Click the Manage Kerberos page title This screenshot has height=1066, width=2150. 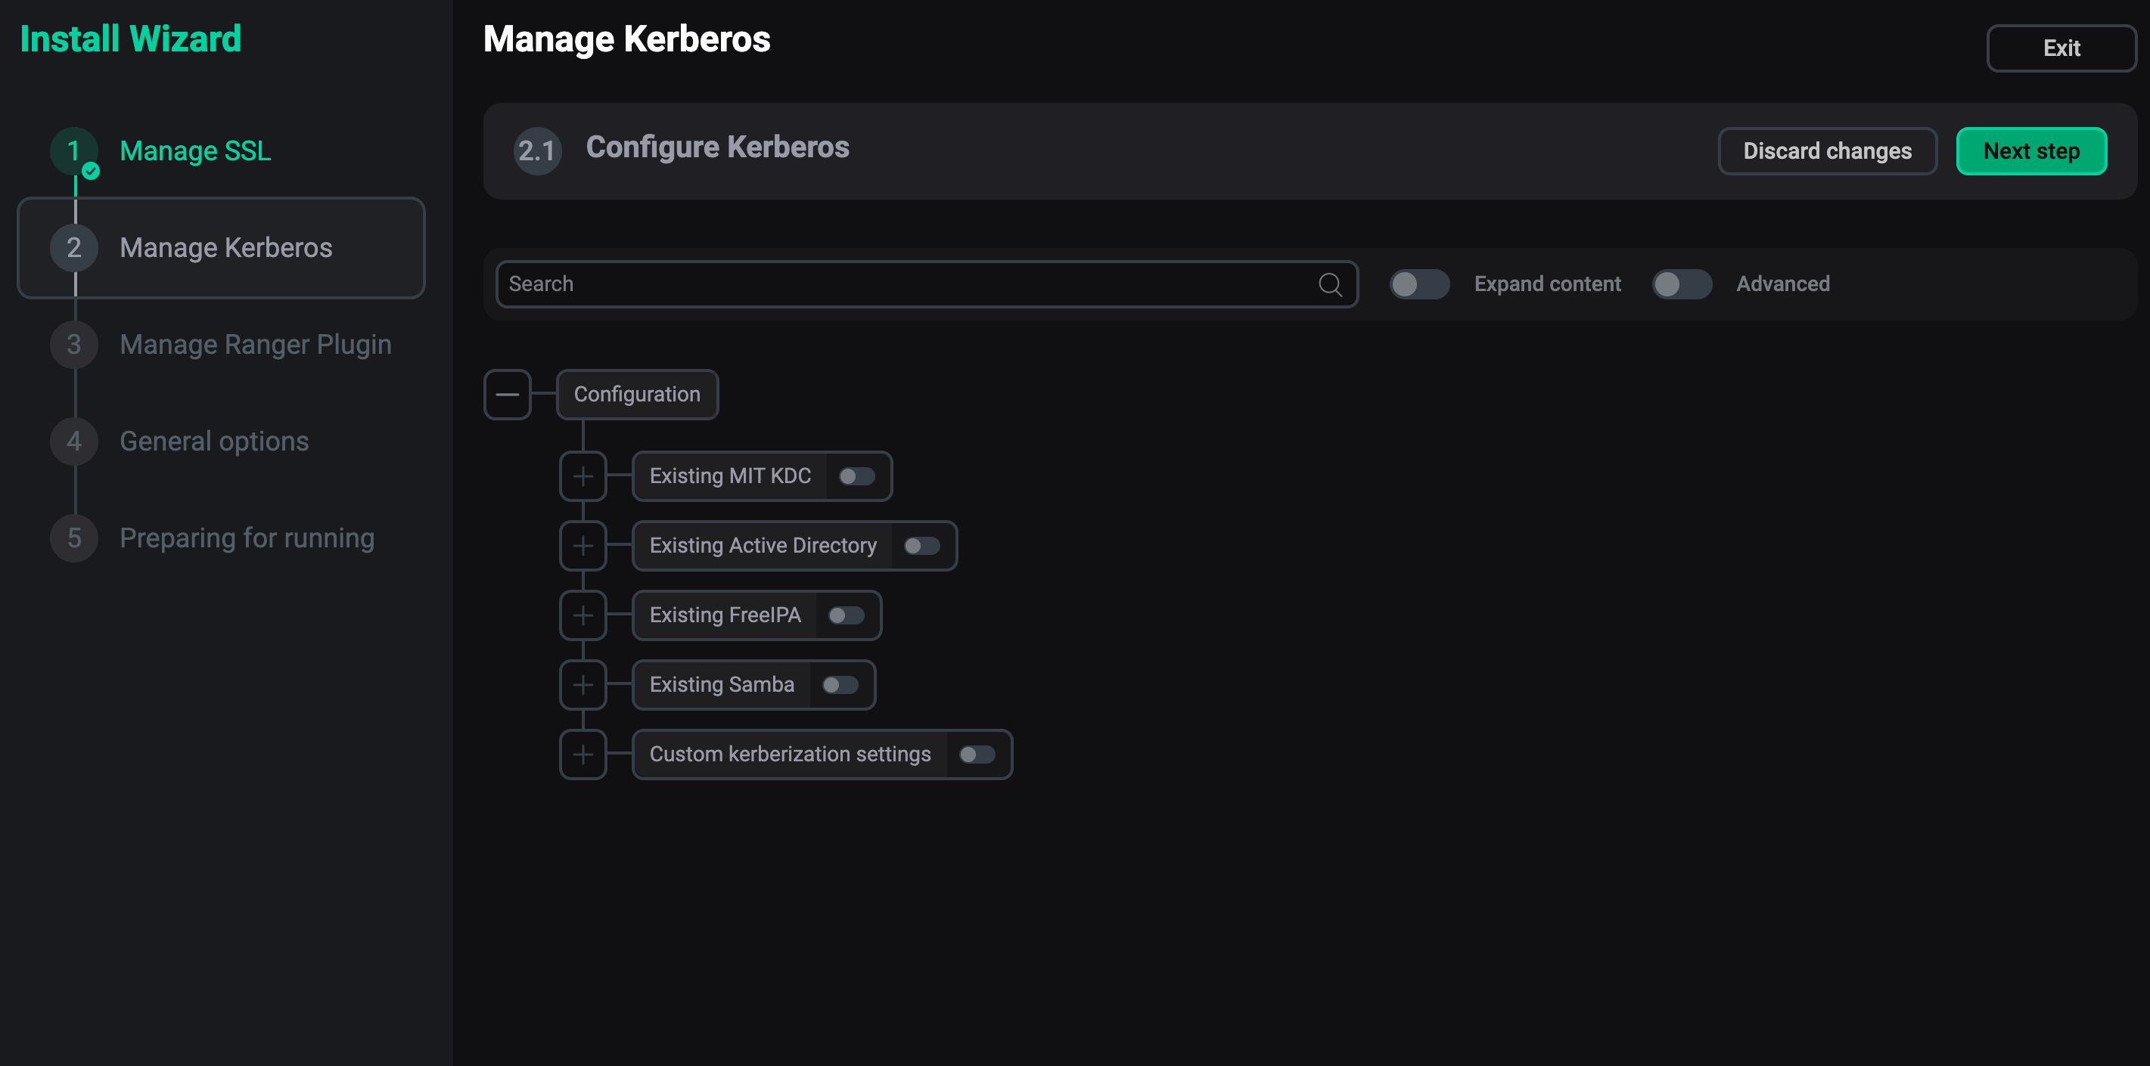(626, 40)
